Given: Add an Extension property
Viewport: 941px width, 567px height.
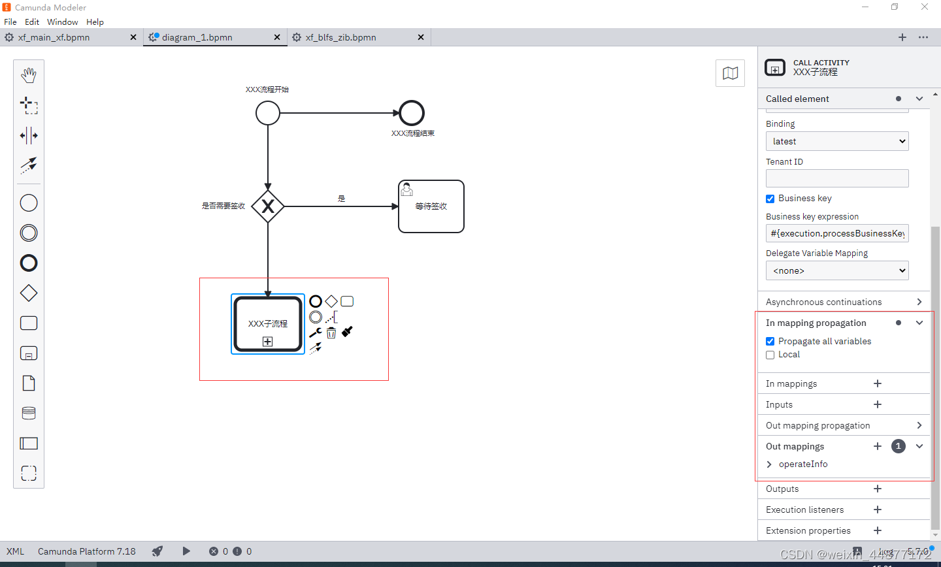Looking at the screenshot, I should pos(878,530).
